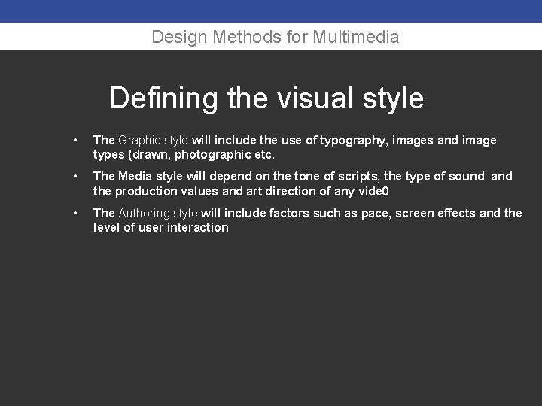
Task: Click the words 'pace, screen effects'
Action: [x=419, y=214]
